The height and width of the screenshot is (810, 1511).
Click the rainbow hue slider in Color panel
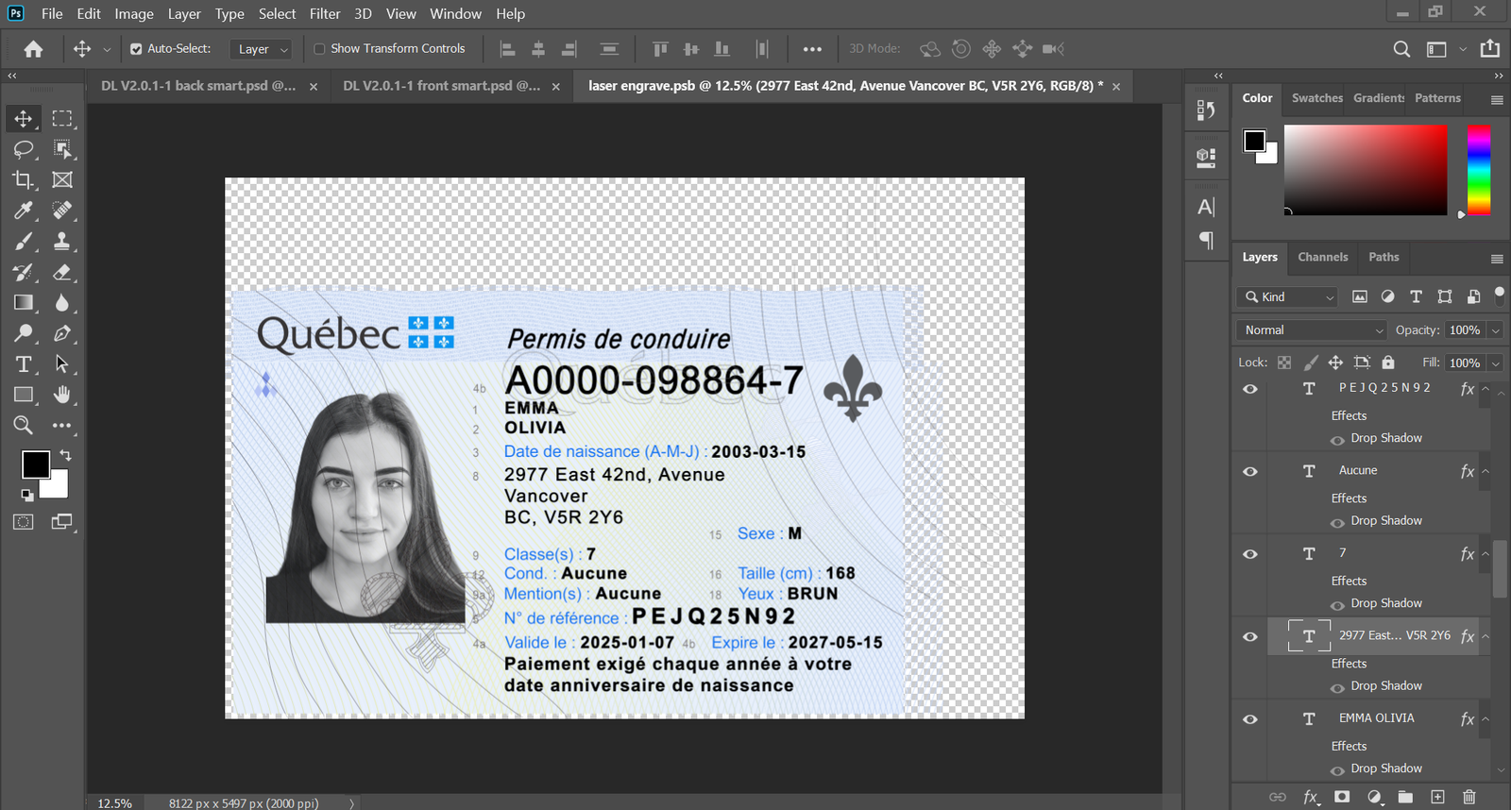[1479, 170]
